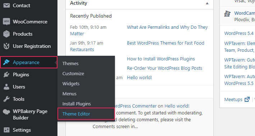
Task: Select the User Registration icon
Action: [6, 46]
